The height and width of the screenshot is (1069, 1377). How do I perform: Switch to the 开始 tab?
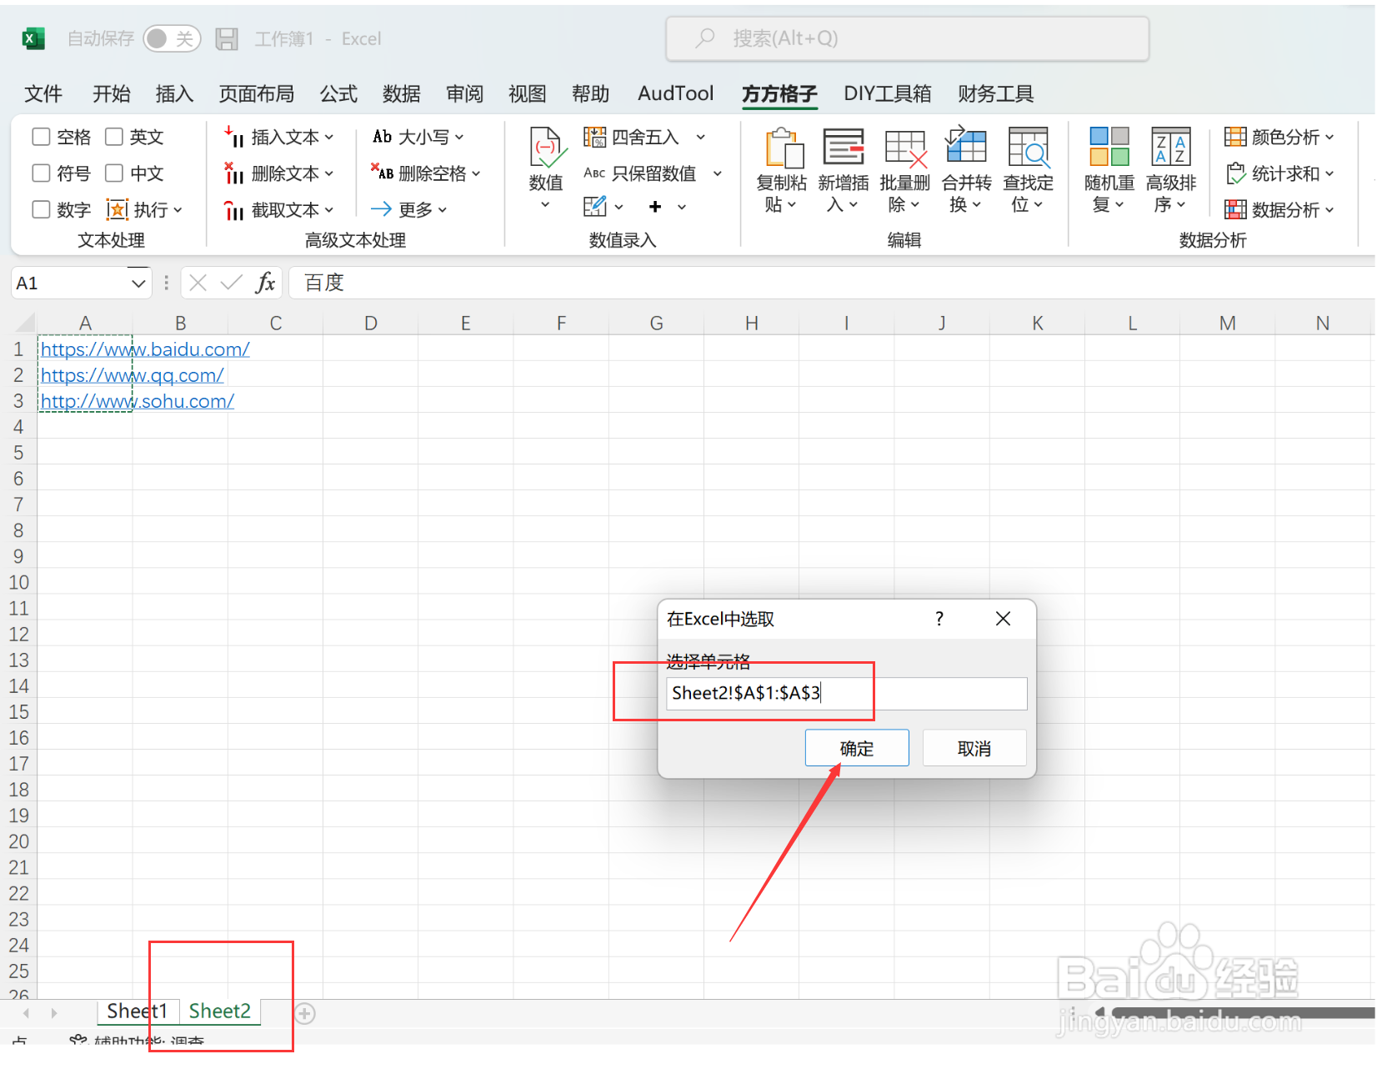112,93
